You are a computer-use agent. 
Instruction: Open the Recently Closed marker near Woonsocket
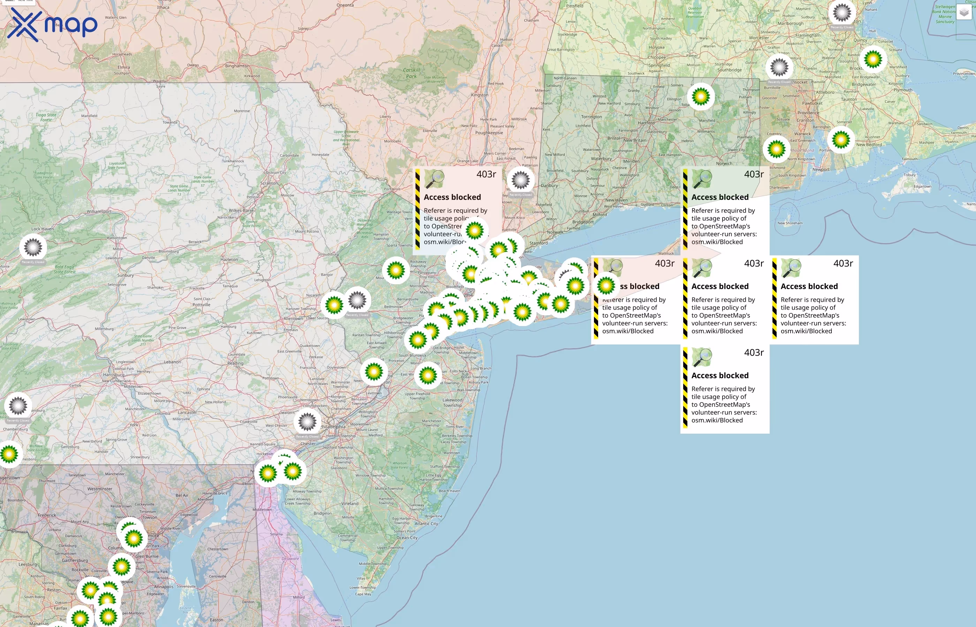[x=779, y=67]
